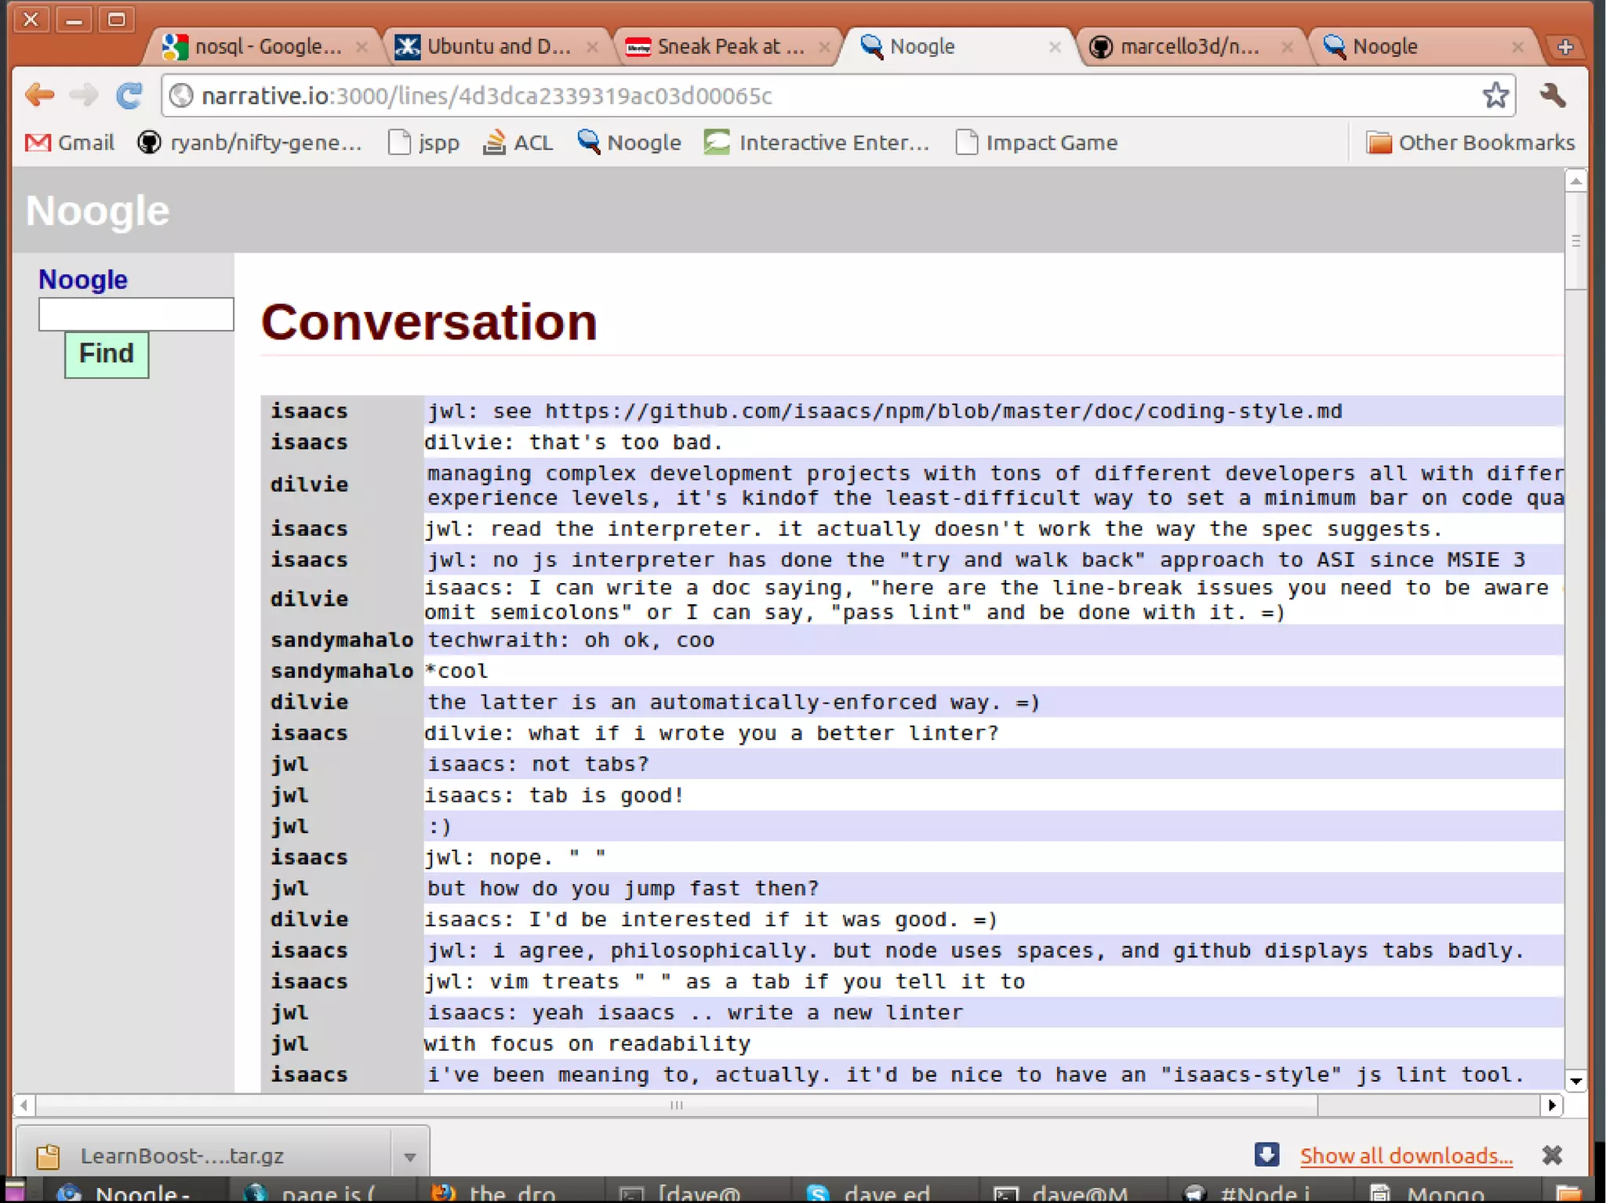Viewport: 1606px width, 1203px height.
Task: Select message "isaacs: tab is good!"
Action: 554,795
